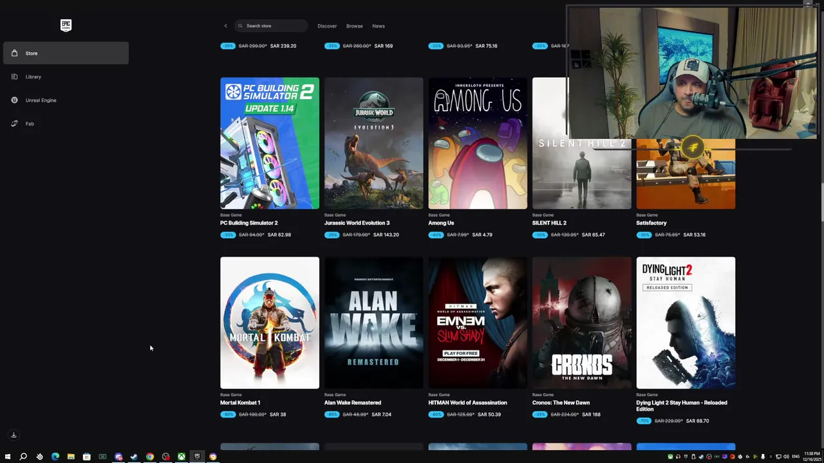Click SAR 68.70 price text

pyautogui.click(x=698, y=421)
